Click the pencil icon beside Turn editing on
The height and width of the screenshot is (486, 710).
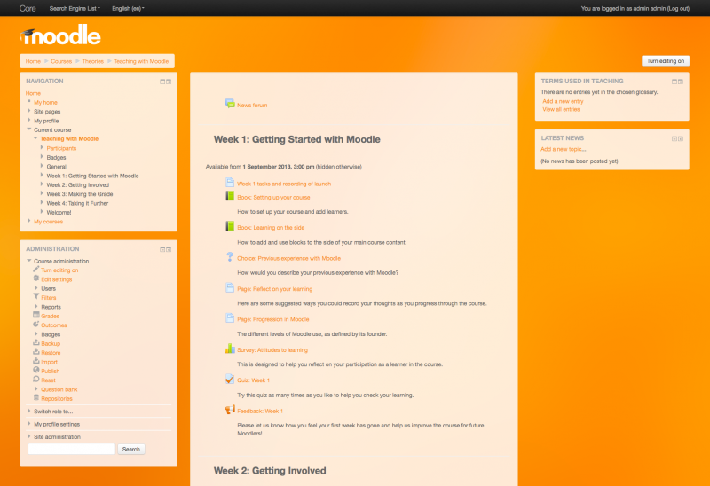36,270
